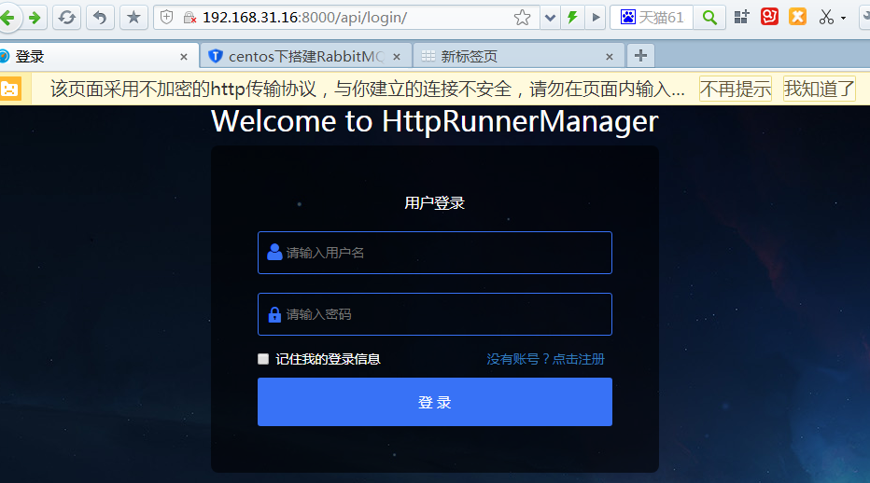The image size is (870, 483).
Task: Bookmark this page with the outline star
Action: click(x=522, y=18)
